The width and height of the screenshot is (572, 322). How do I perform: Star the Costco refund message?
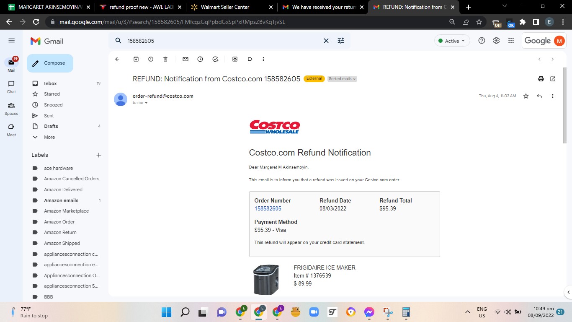click(526, 96)
